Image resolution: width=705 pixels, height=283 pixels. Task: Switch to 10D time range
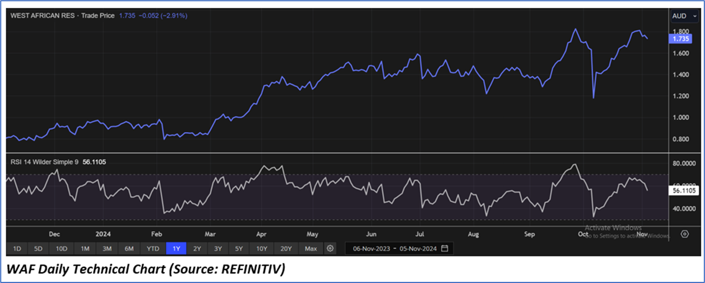(x=61, y=248)
